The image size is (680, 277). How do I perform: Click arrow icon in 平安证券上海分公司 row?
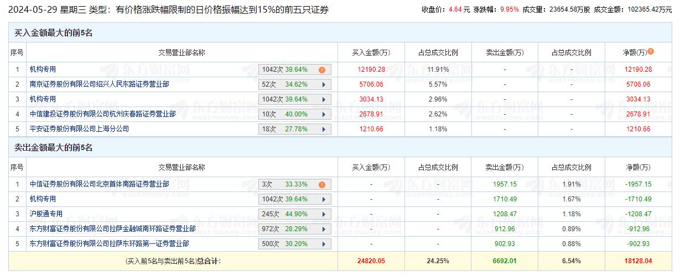323,129
